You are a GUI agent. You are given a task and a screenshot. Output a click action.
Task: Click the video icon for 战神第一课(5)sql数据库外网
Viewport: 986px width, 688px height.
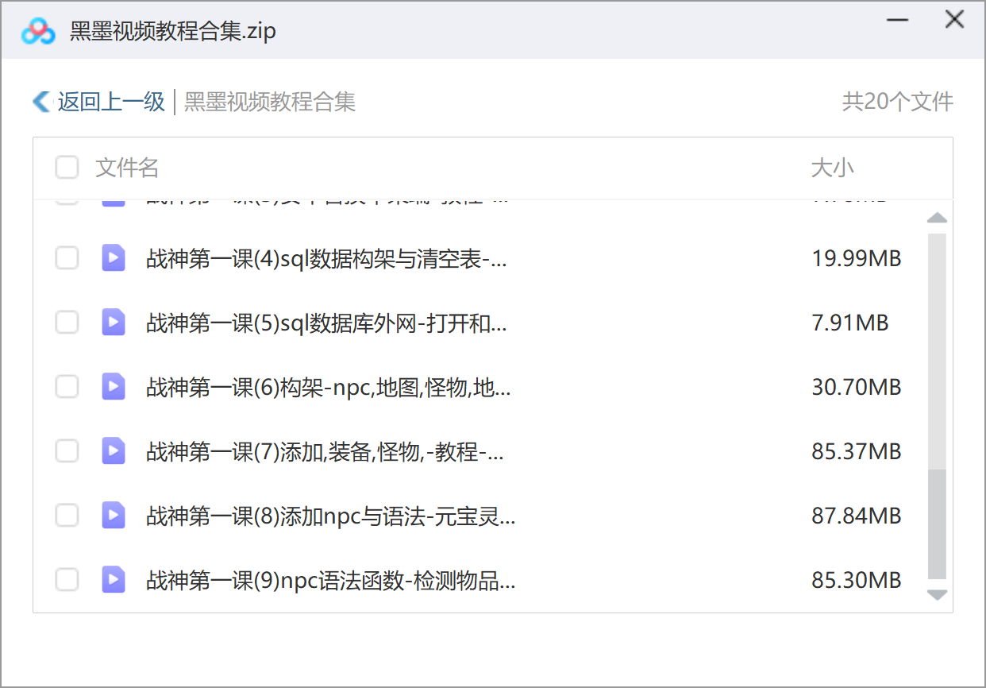coord(114,323)
